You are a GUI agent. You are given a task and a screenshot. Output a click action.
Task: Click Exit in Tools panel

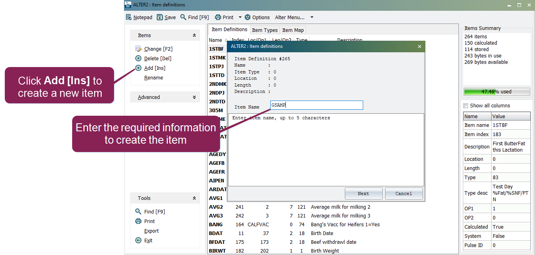(148, 241)
